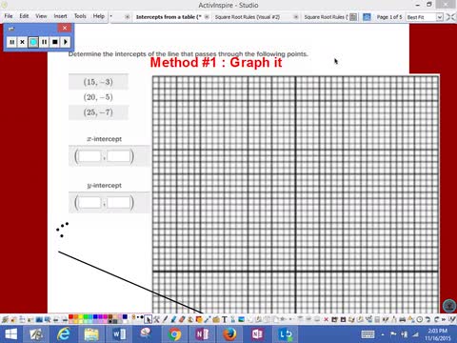Open the Insert menu

[x=60, y=16]
